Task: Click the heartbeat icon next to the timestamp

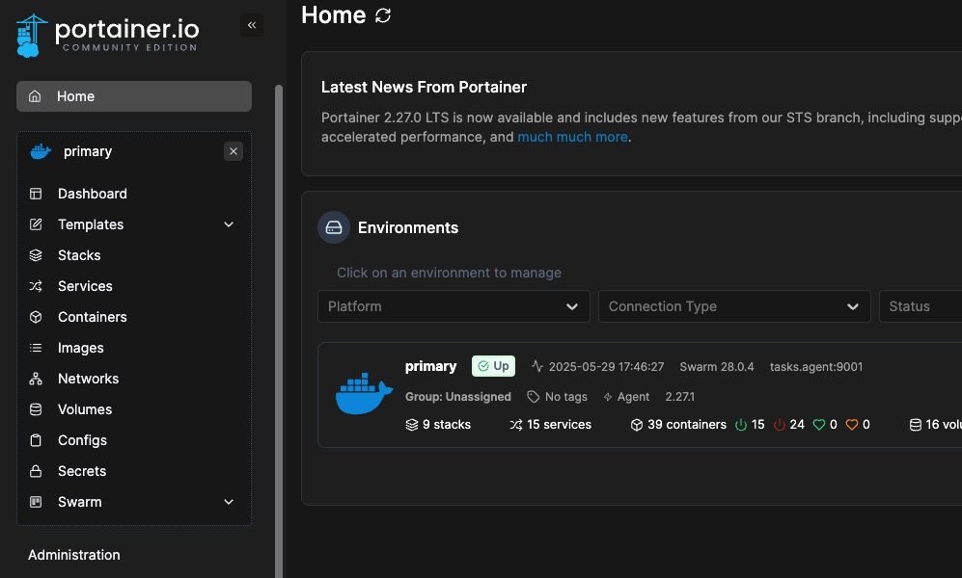Action: pos(537,366)
